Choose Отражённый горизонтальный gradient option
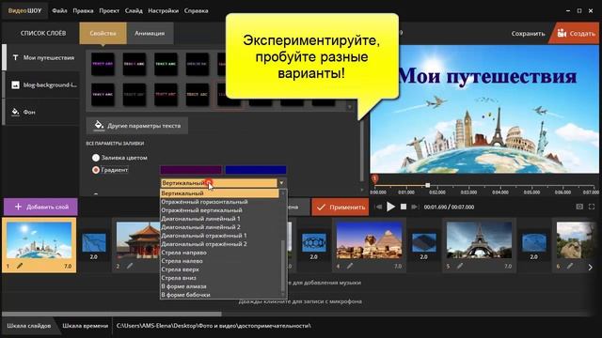 tap(219, 202)
